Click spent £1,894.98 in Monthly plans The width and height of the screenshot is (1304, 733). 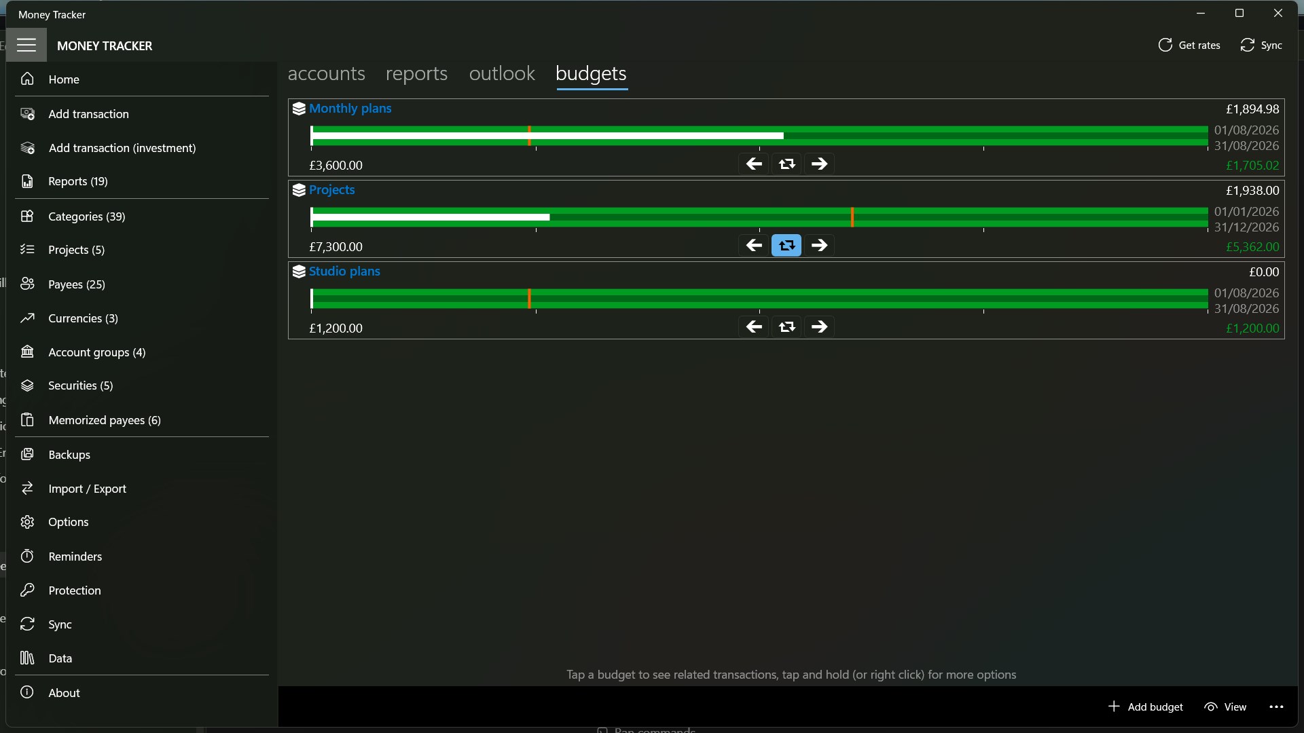coord(1252,109)
